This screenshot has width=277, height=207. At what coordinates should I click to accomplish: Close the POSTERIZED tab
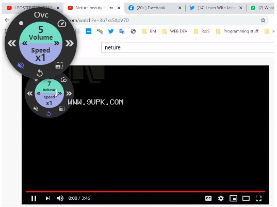58,8
